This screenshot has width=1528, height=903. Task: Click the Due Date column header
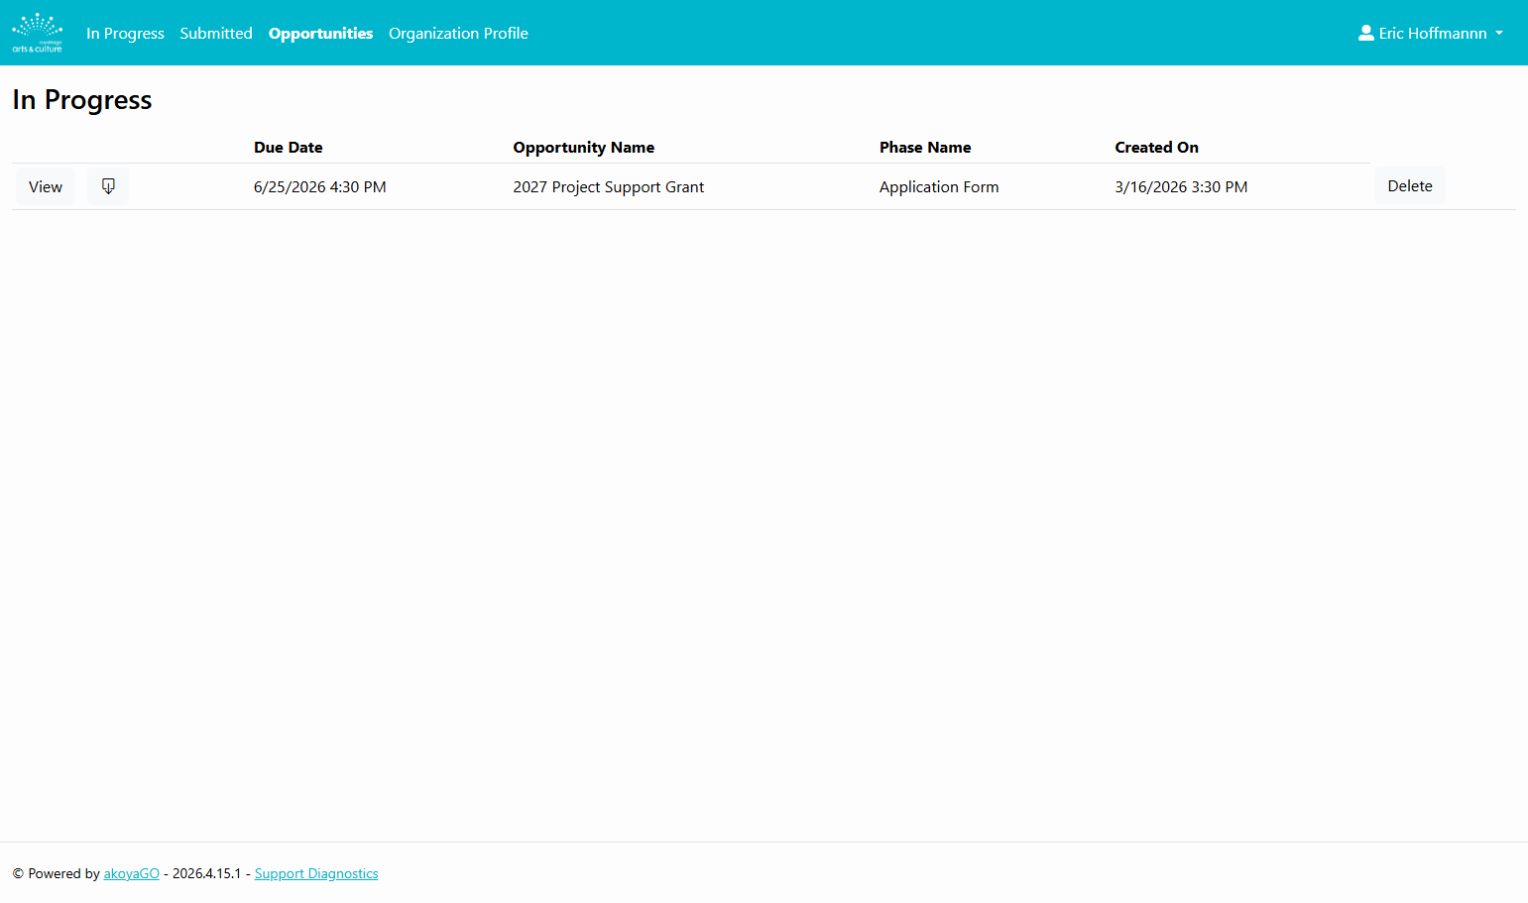289,147
